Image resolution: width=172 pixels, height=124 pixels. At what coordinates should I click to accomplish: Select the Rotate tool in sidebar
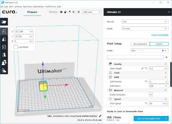[x=4, y=47]
